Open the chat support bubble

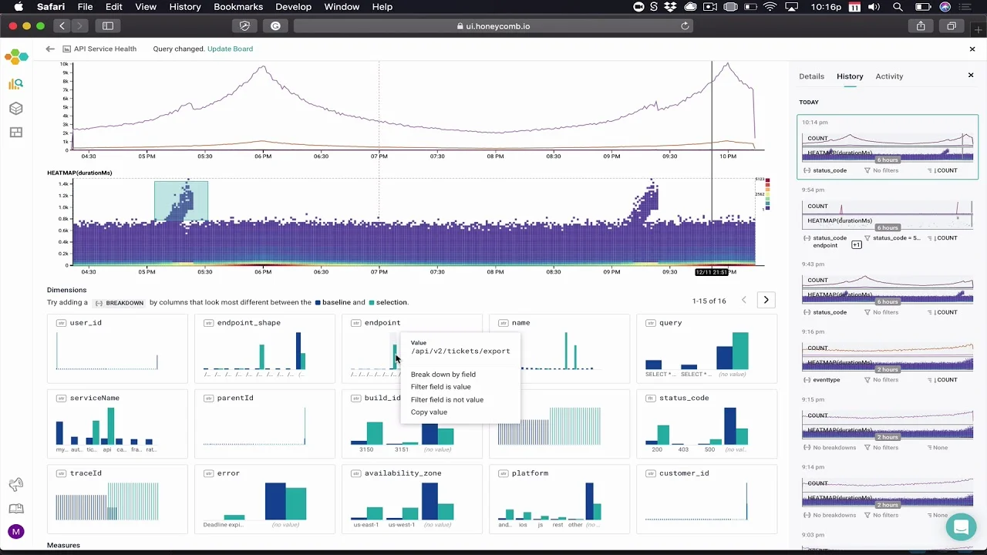pyautogui.click(x=961, y=528)
